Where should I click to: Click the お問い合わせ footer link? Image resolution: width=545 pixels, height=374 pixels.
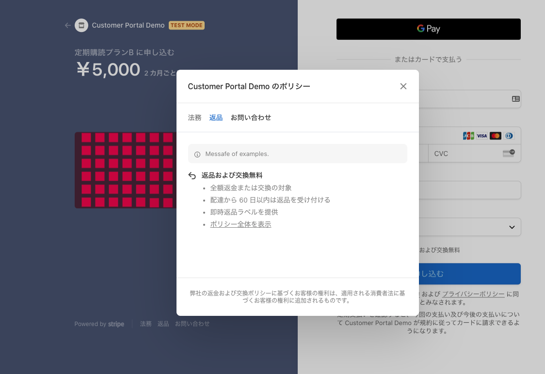click(x=192, y=324)
